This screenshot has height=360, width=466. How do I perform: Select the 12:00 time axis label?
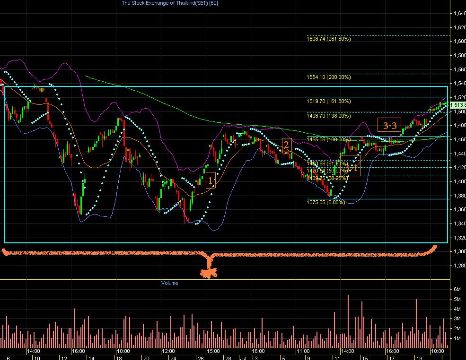pos(168,351)
